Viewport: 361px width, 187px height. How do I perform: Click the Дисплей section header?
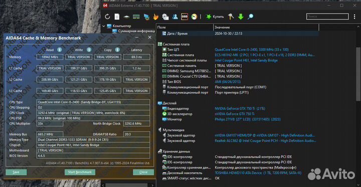point(169,103)
